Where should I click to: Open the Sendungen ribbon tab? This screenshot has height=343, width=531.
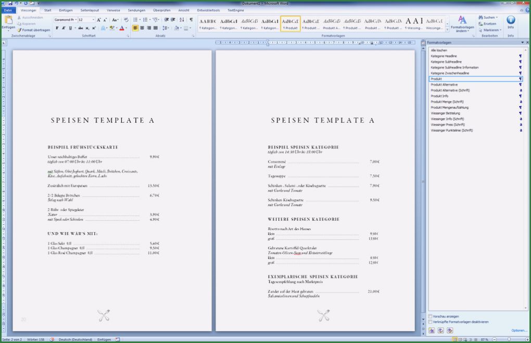pos(136,10)
